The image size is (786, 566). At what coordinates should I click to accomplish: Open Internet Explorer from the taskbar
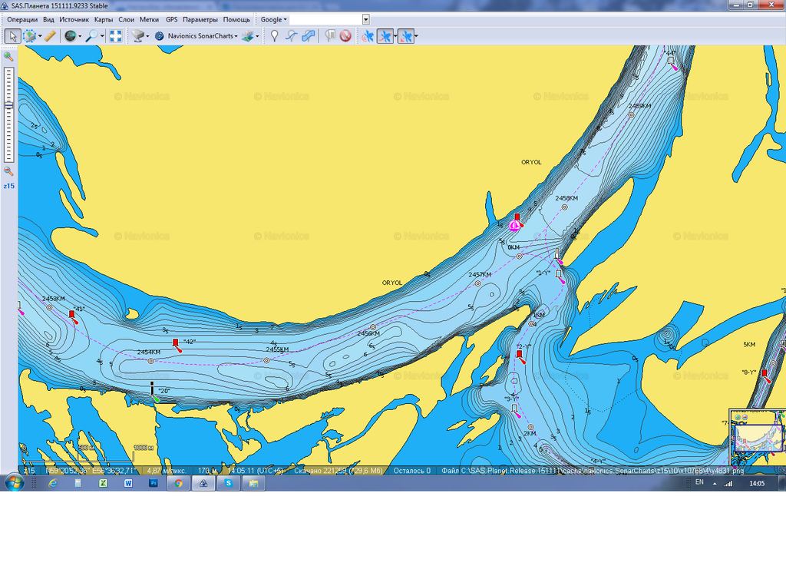pos(53,483)
